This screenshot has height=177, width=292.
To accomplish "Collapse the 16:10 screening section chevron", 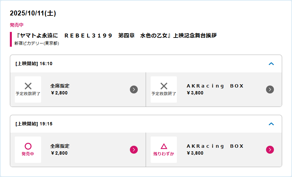I will (271, 64).
